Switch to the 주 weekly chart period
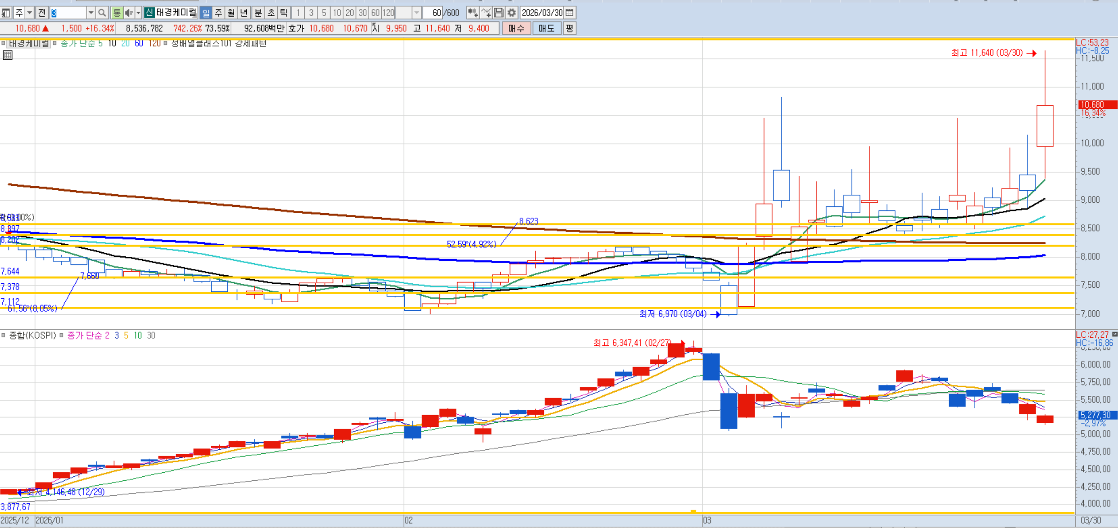 click(x=218, y=13)
